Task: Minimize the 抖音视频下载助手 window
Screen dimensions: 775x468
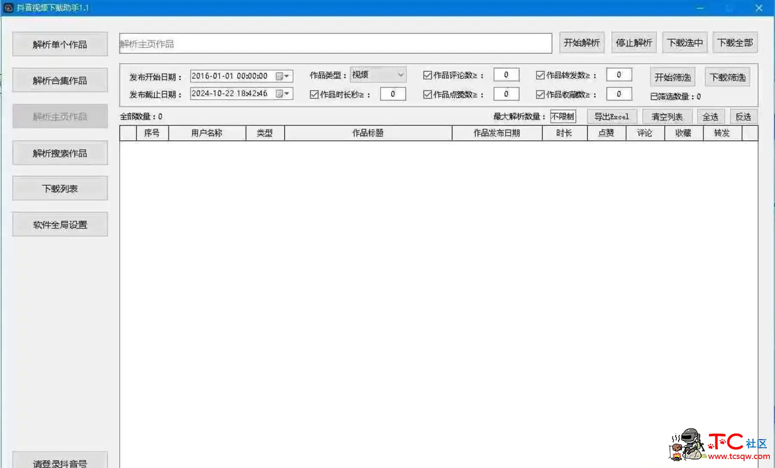Action: (x=700, y=8)
